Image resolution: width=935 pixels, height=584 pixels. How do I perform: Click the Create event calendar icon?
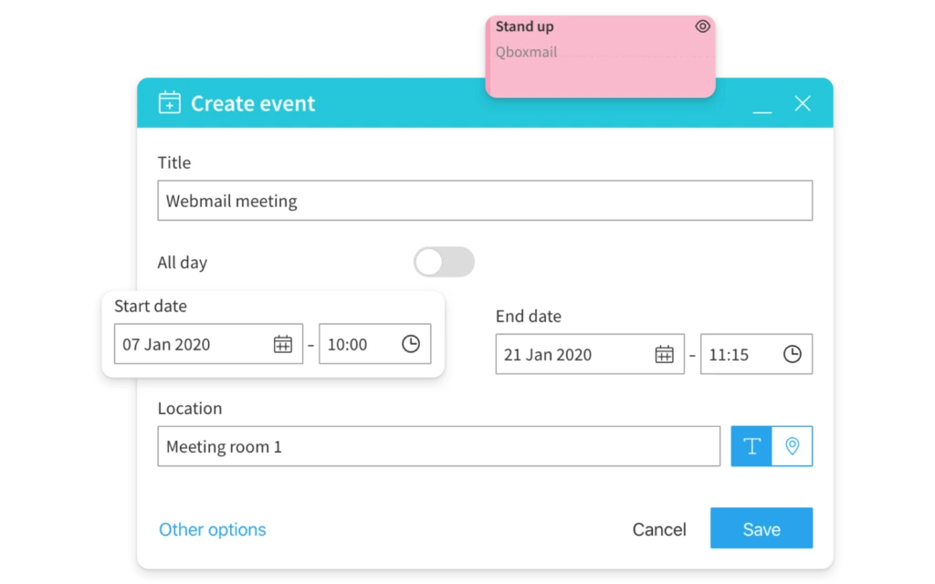tap(169, 103)
